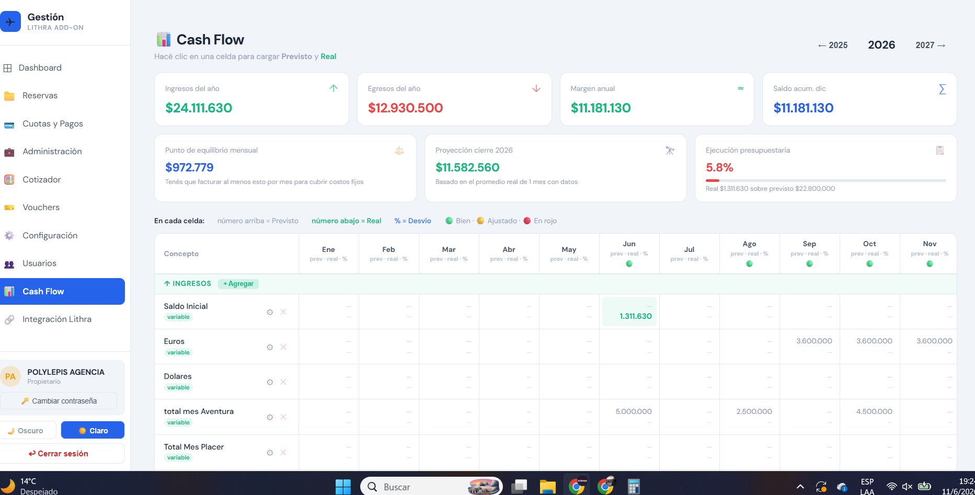The height and width of the screenshot is (495, 975).
Task: Delete the Saldo Inicial row with X
Action: [x=283, y=312]
